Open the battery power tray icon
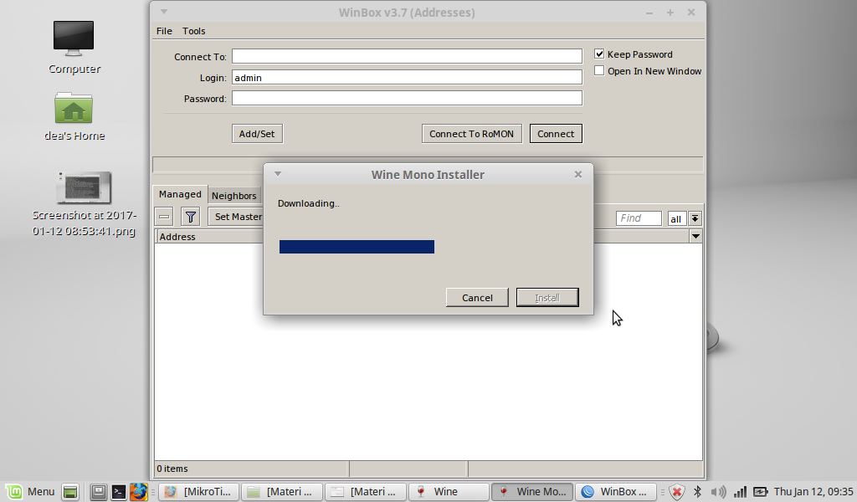The width and height of the screenshot is (857, 502). 760,492
